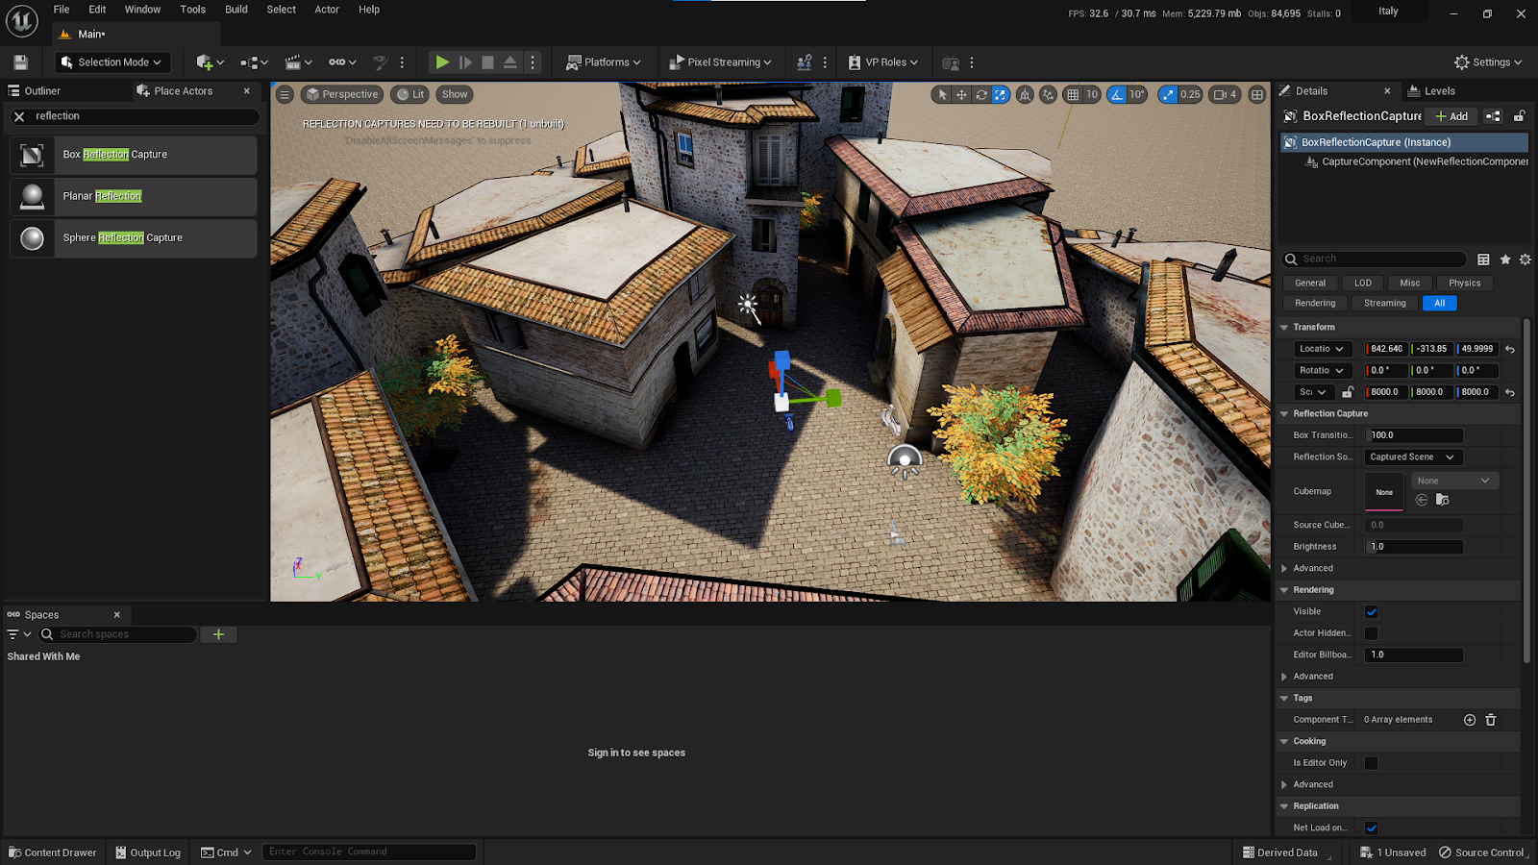Viewport: 1538px width, 865px height.
Task: Clear the reflection search with X icon
Action: pos(19,116)
